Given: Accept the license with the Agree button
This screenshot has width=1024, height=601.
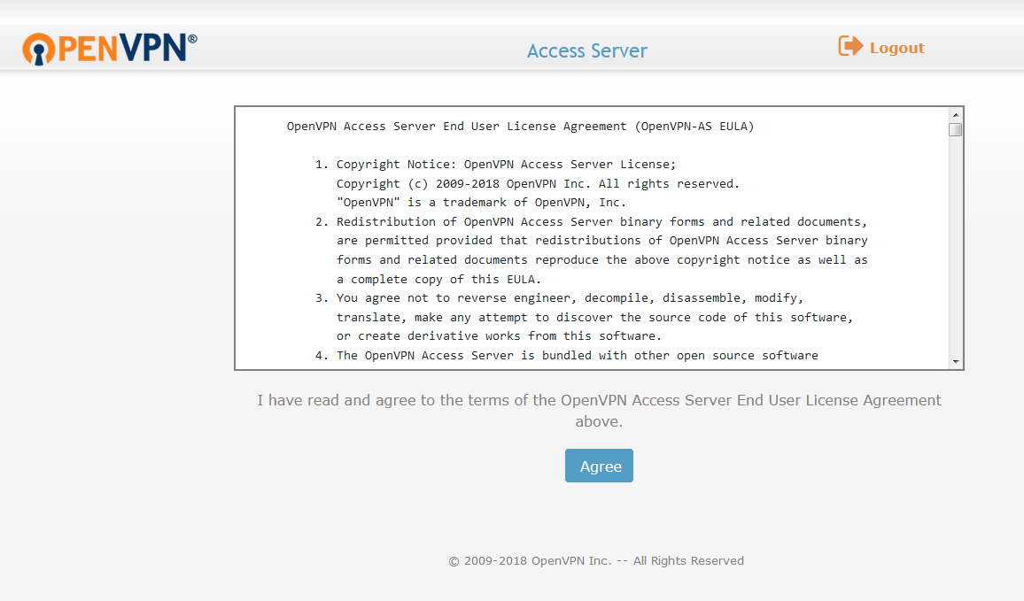Looking at the screenshot, I should pyautogui.click(x=599, y=466).
